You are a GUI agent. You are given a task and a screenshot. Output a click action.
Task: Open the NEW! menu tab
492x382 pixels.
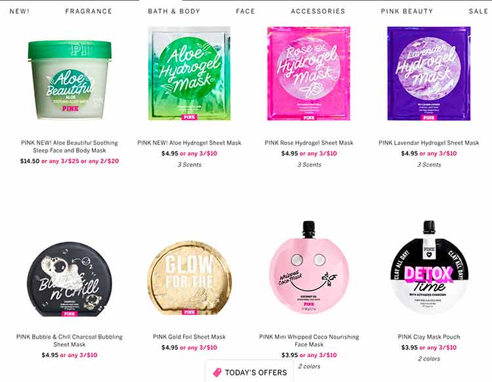pos(20,11)
